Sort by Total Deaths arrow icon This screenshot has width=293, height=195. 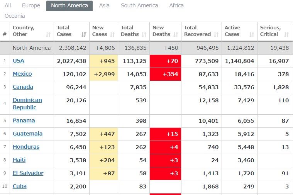click(x=144, y=34)
